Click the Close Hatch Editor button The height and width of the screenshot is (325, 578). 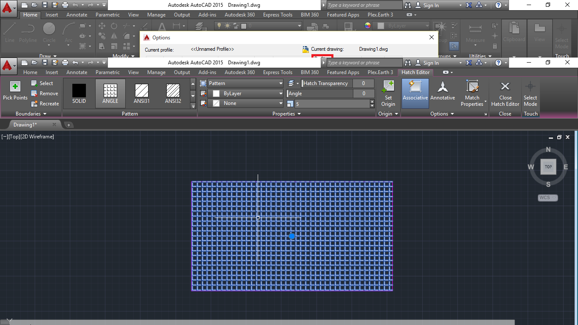coord(505,93)
